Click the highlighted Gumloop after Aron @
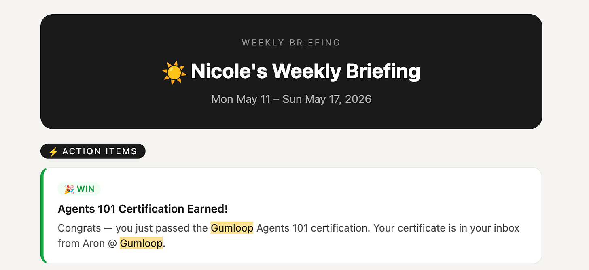The height and width of the screenshot is (270, 589). tap(141, 243)
